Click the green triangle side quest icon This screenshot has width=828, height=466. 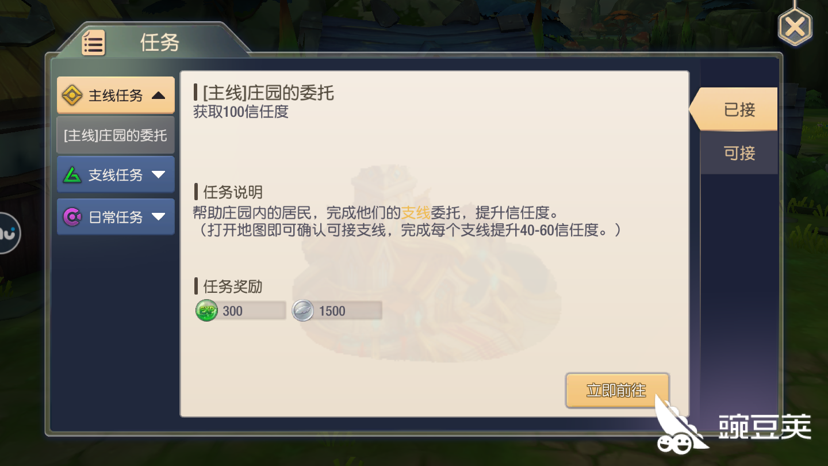click(72, 174)
